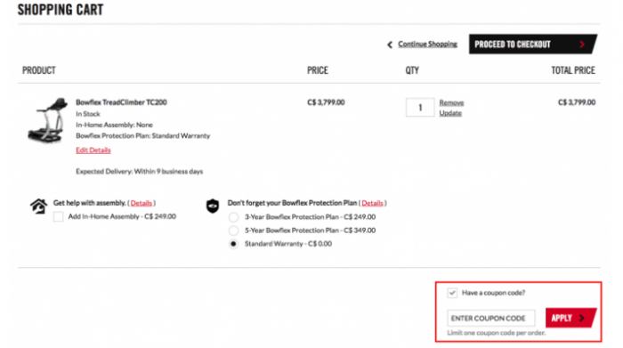Image resolution: width=623 pixels, height=348 pixels.
Task: Click the Expected Delivery text
Action: click(140, 171)
